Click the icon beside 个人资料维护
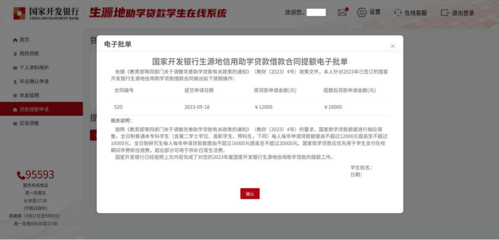 coord(15,68)
